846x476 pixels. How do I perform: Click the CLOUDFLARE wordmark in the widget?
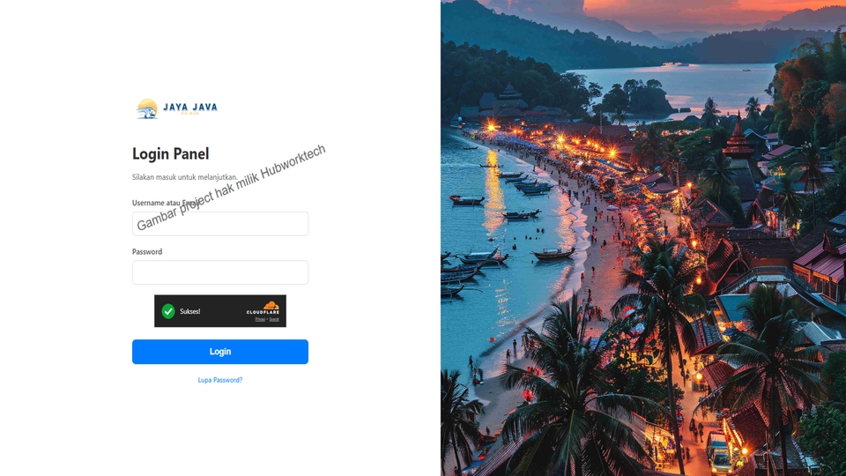(x=263, y=312)
